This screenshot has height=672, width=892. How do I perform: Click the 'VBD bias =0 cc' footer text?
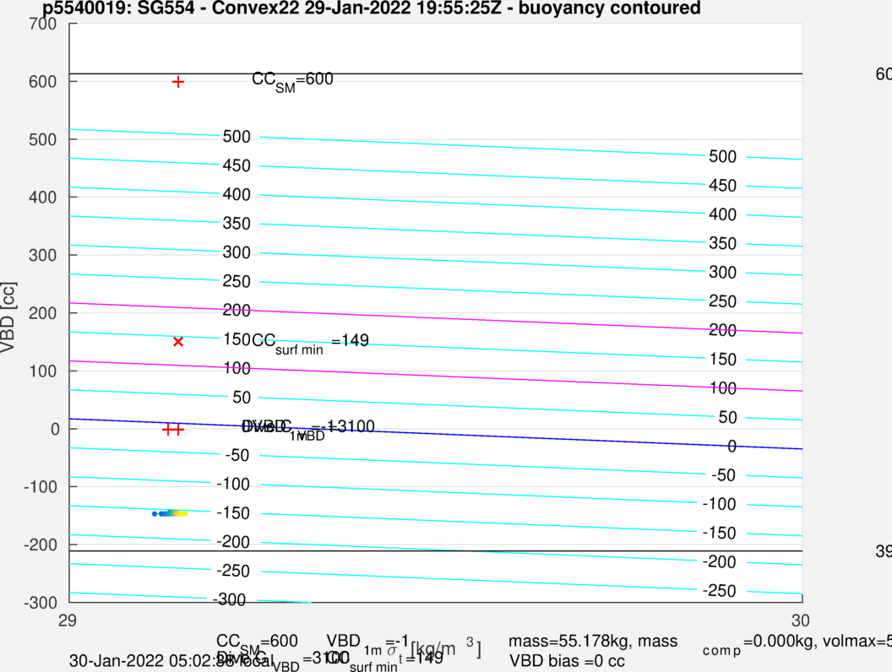[567, 661]
